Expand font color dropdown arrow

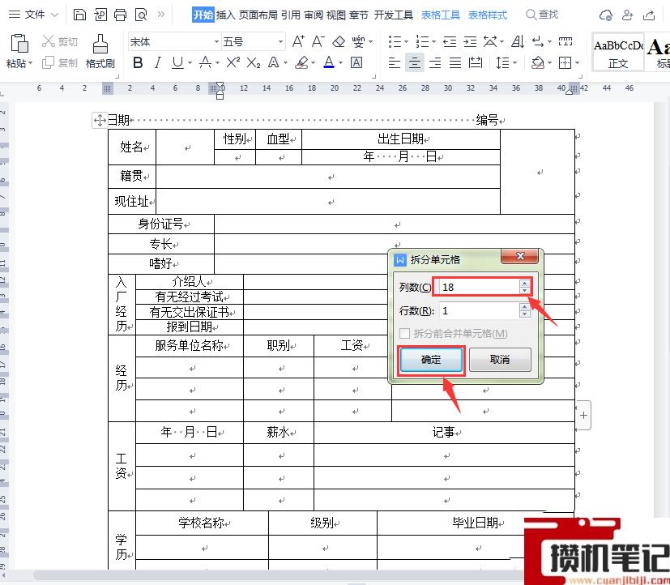340,63
